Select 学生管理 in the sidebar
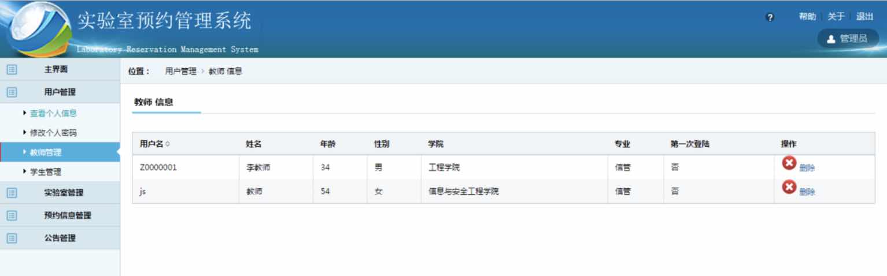Screen dimensions: 887x276 tap(45, 172)
